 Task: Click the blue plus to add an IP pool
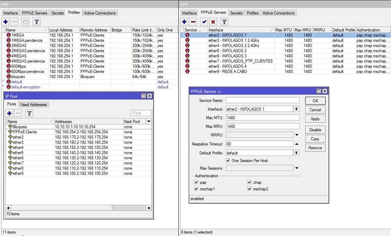click(x=10, y=113)
